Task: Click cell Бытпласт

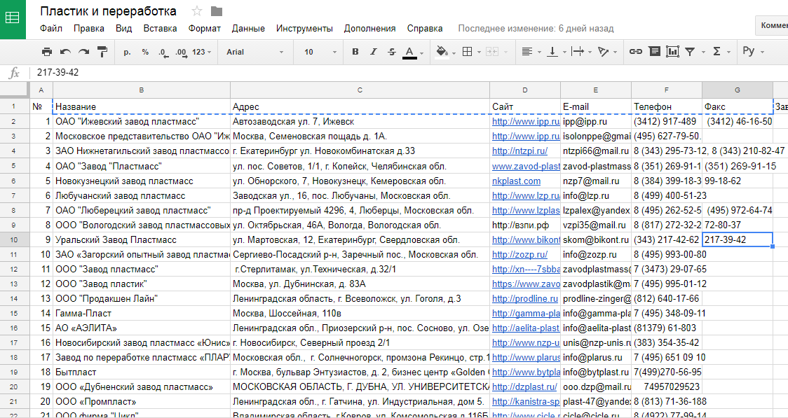Action: pos(141,372)
